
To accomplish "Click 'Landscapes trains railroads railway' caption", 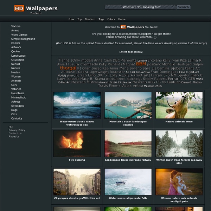I will pyautogui.click(x=128, y=160).
